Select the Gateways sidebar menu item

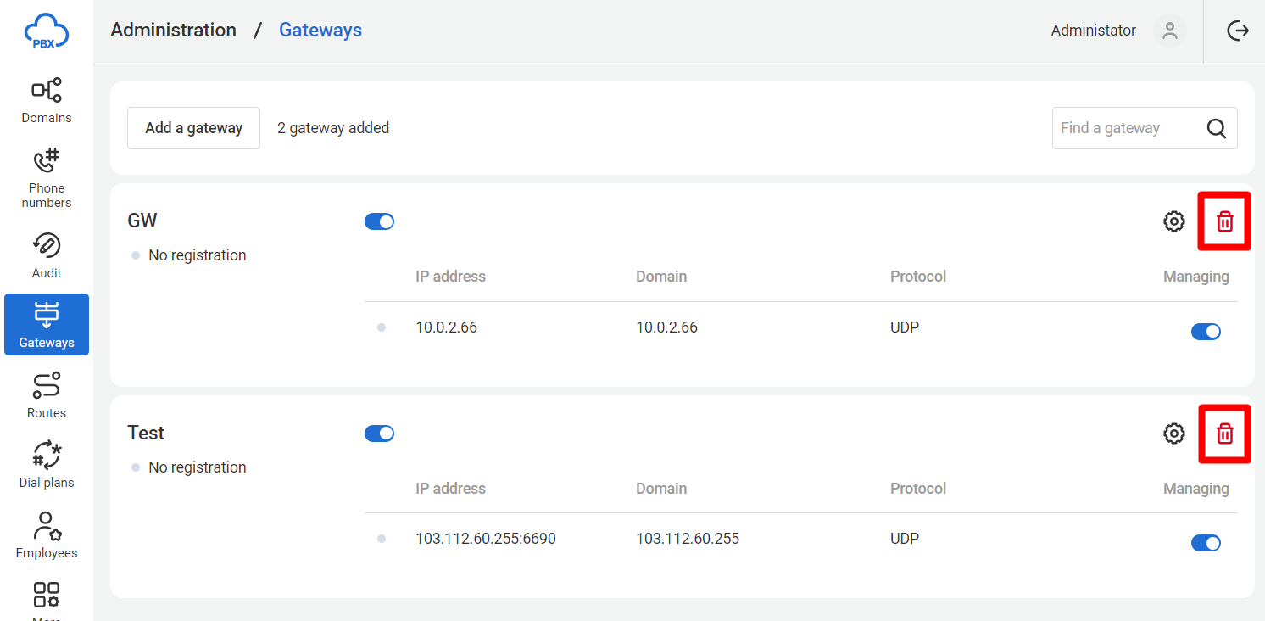(x=47, y=324)
